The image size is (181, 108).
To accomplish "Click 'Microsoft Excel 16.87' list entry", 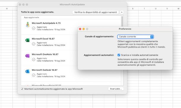I will point(43,39).
